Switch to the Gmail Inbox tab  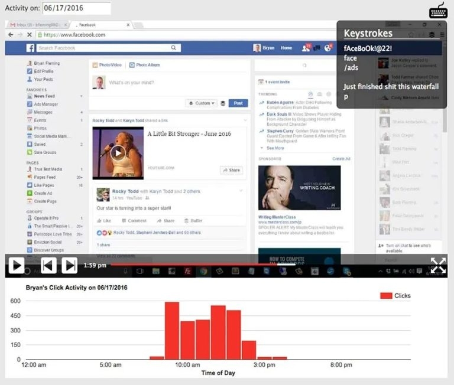coord(35,25)
